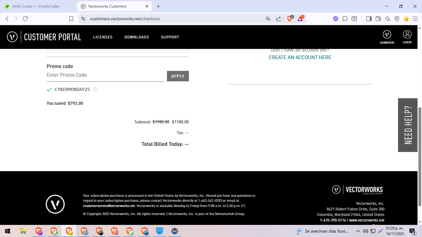The width and height of the screenshot is (422, 237).
Task: Click the Vectorworks footer logo
Action: 358,189
